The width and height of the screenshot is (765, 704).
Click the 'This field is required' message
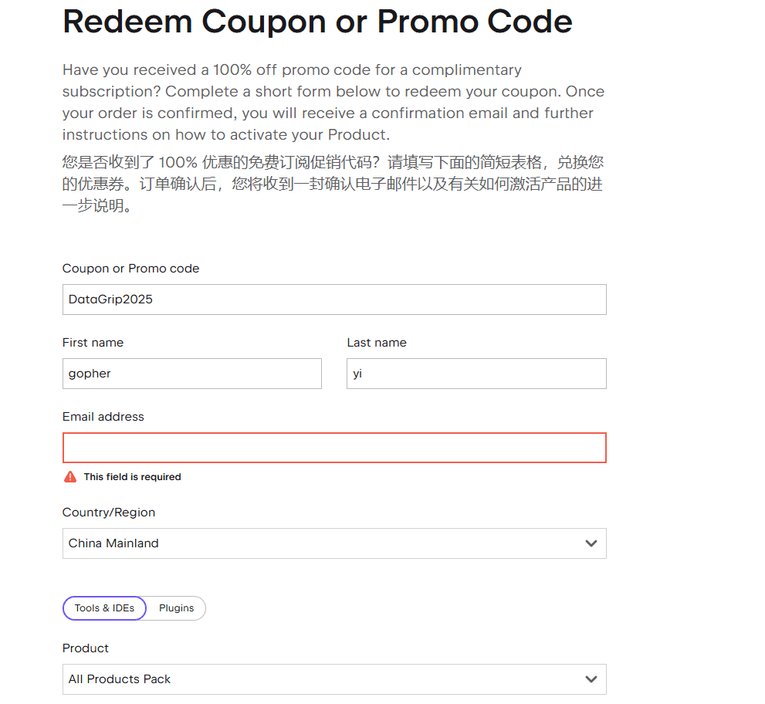[x=132, y=477]
